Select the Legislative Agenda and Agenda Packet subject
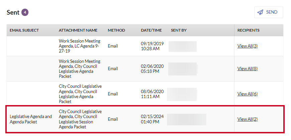Image resolution: width=291 pixels, height=140 pixels. tap(31, 119)
